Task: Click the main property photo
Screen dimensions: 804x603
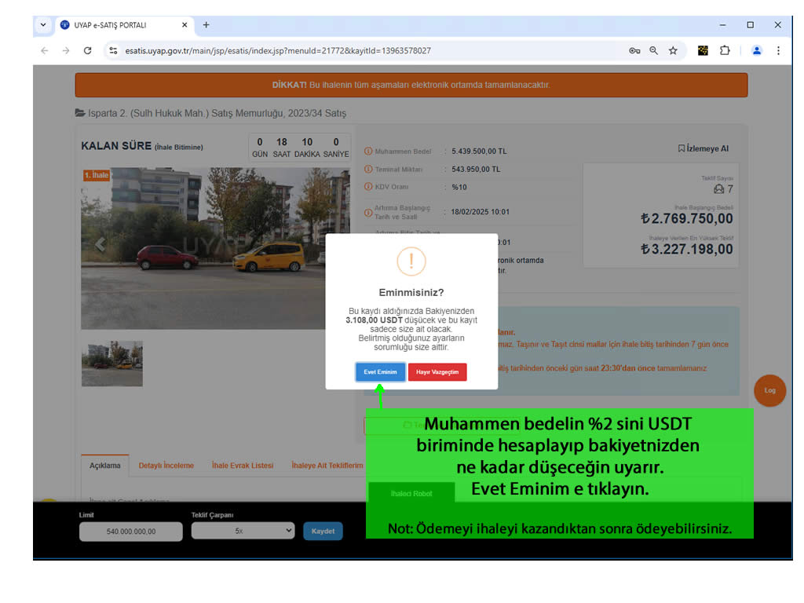Action: coord(215,248)
